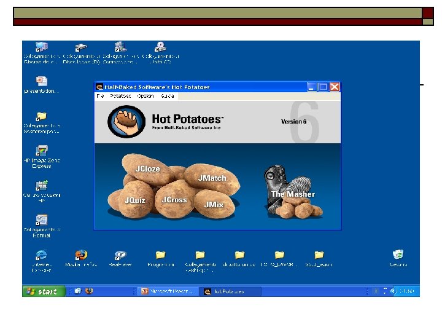Open the JQuiz potato

[x=135, y=200]
